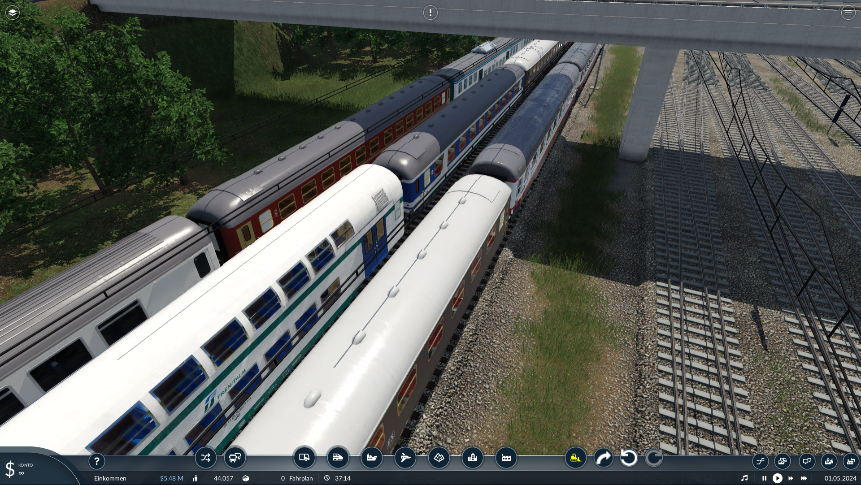Open the music player note icon

[744, 478]
